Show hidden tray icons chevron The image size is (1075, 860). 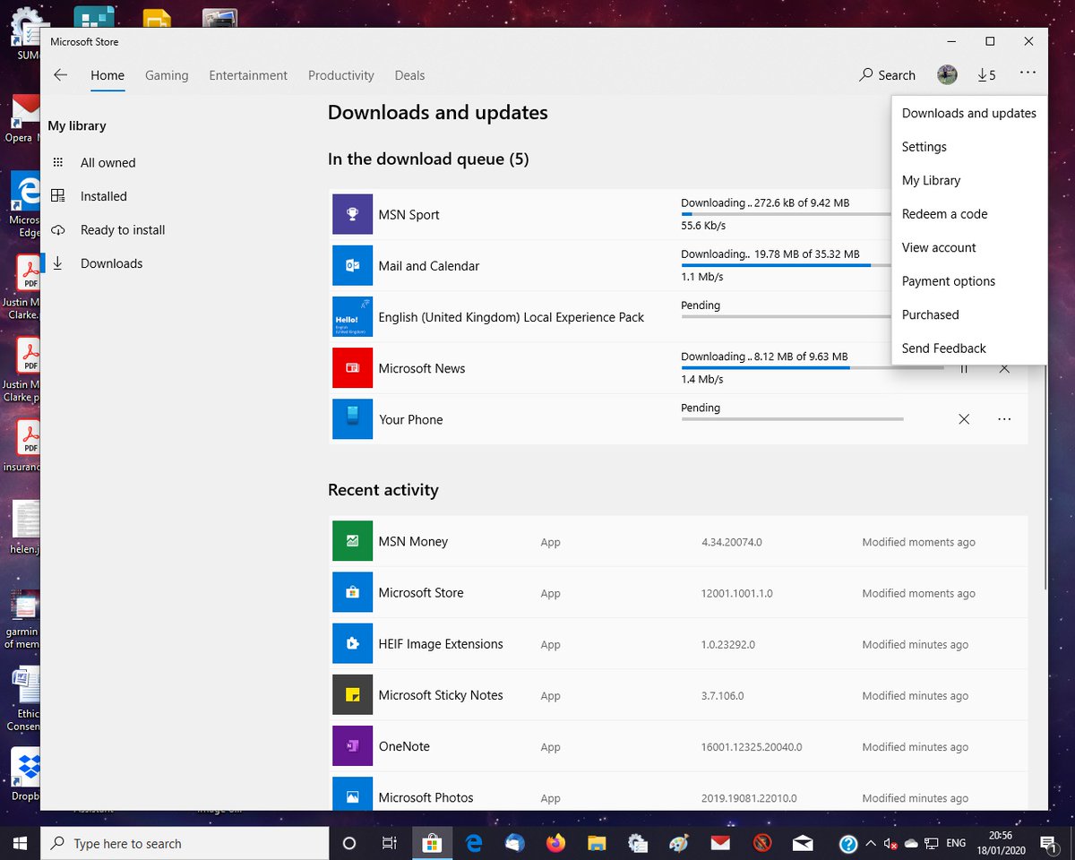870,843
